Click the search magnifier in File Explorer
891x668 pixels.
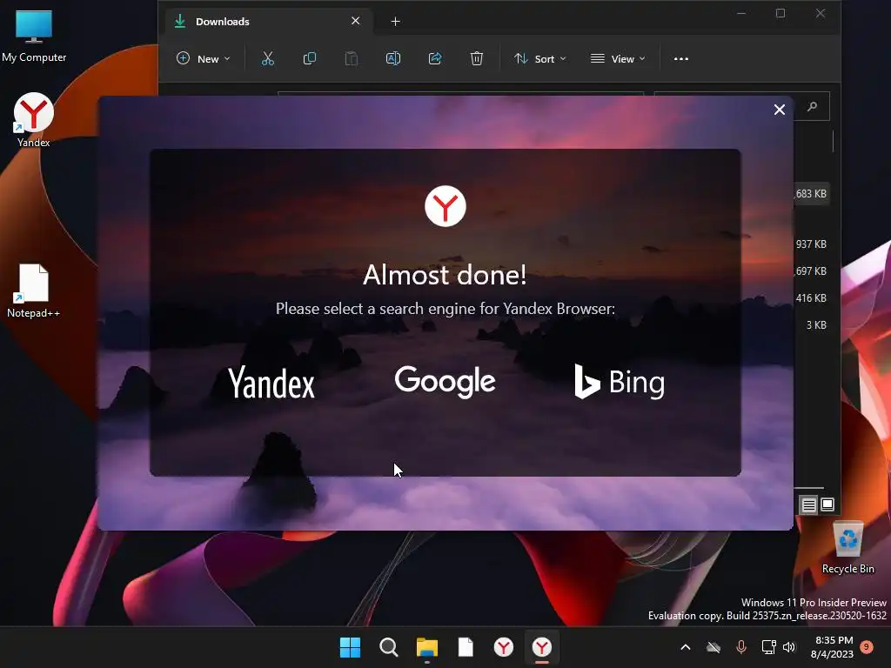coord(813,106)
